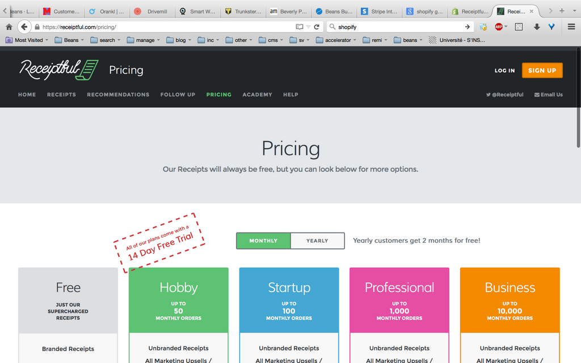Image resolution: width=581 pixels, height=363 pixels.
Task: Expand the accelerator bookmarks folder
Action: 336,40
